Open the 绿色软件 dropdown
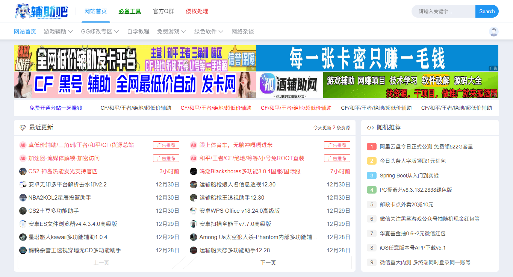Image resolution: width=513 pixels, height=277 pixels. [206, 32]
